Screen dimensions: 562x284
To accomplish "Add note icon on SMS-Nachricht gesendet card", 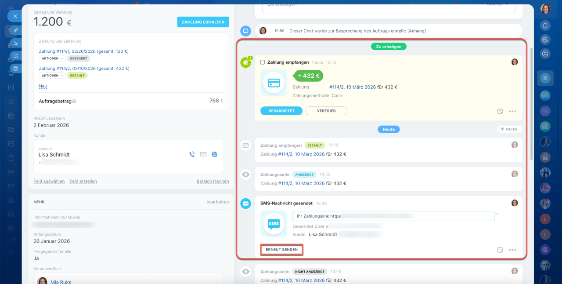I will (500, 250).
